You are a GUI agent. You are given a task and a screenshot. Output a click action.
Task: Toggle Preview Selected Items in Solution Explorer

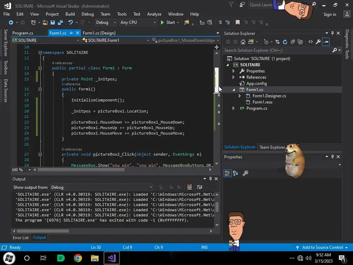326,42
